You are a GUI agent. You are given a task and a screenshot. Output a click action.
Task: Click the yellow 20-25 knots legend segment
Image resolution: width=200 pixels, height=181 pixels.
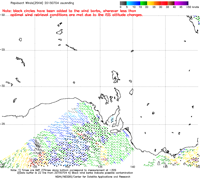click(x=151, y=3)
